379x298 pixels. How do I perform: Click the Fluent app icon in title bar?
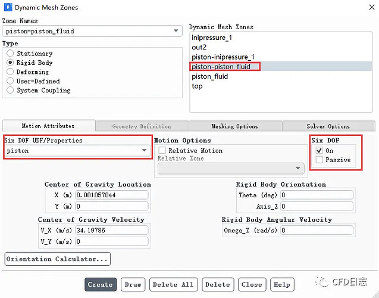8,7
